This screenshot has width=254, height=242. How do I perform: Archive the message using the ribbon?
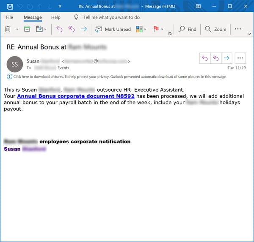[x=27, y=29]
